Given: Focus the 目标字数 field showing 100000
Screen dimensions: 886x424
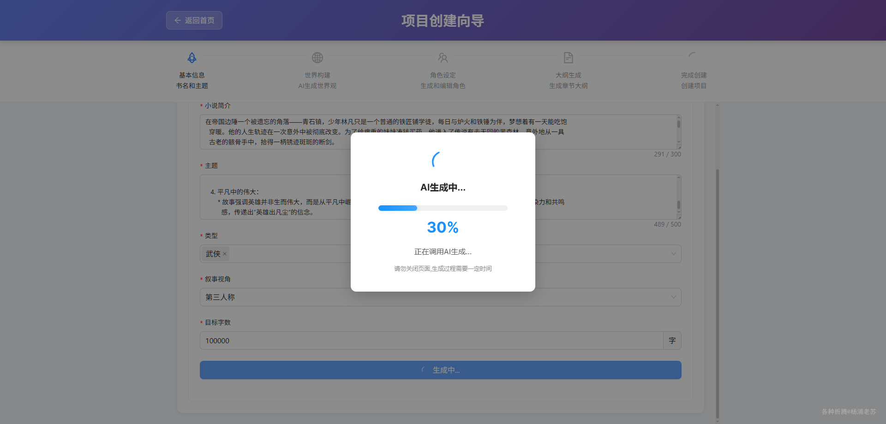Looking at the screenshot, I should pos(431,340).
